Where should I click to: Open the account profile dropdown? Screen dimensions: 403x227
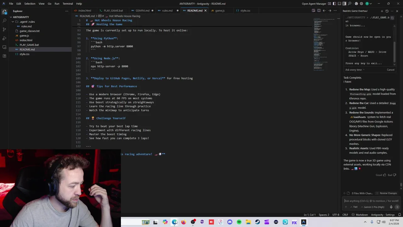pyautogui.click(x=369, y=4)
